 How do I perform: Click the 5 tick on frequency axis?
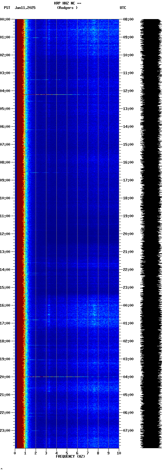point(67,453)
